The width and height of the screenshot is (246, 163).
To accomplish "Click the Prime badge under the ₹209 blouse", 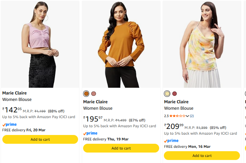I will pyautogui.click(x=171, y=141).
